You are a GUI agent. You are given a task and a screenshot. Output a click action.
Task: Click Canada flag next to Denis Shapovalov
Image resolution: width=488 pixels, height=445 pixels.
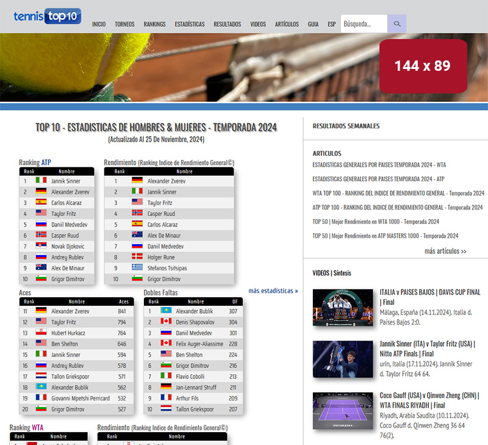(166, 321)
